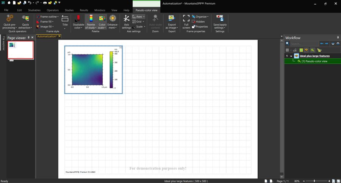Click Export as image
Viewport: 341px width, 183px height.
point(172,22)
